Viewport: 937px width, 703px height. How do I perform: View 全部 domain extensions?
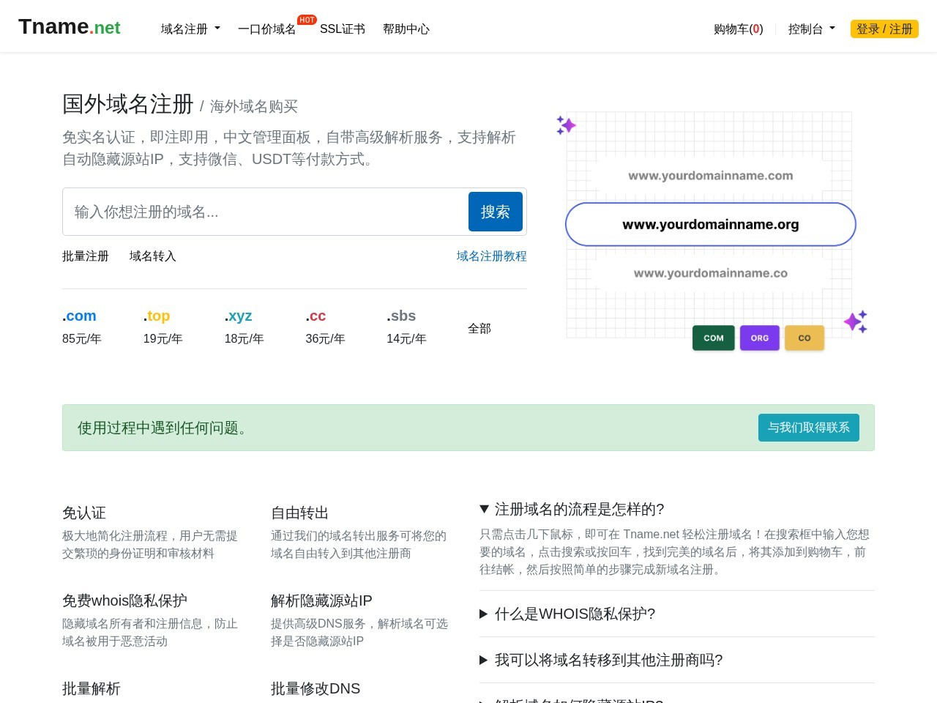(x=479, y=329)
